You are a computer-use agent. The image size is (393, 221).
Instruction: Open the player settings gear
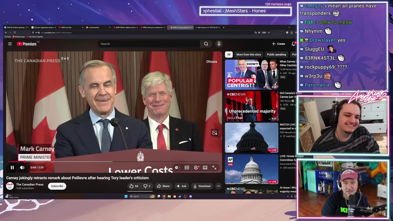click(x=196, y=168)
